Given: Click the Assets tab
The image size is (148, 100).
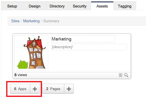Looking at the screenshot, I should coord(102,6).
